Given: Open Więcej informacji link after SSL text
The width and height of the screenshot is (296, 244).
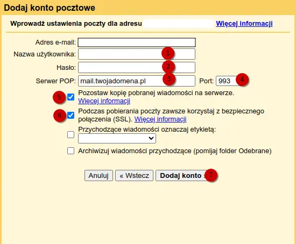Looking at the screenshot, I should coord(160,119).
